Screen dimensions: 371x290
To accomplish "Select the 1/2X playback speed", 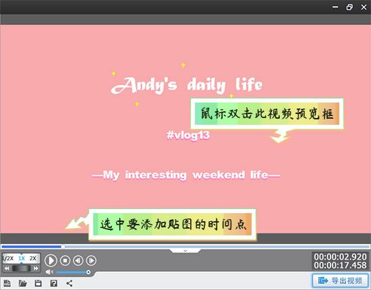I will click(9, 258).
